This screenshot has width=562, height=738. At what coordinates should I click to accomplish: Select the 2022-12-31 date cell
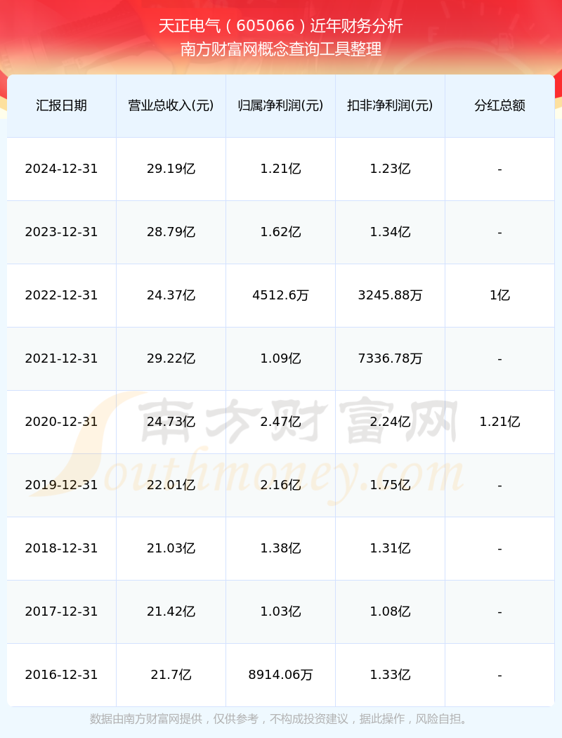[62, 295]
